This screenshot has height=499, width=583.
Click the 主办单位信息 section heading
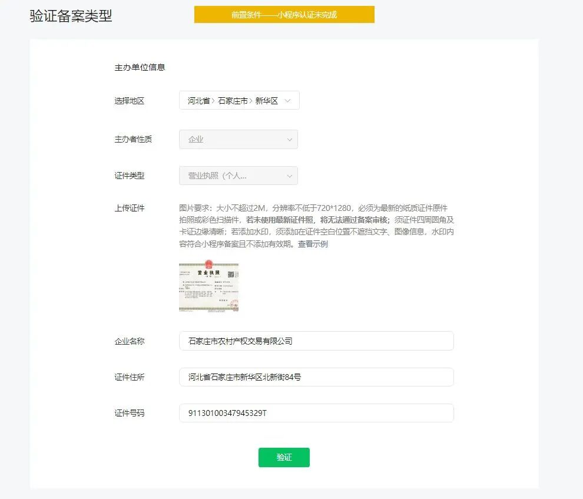(x=140, y=67)
